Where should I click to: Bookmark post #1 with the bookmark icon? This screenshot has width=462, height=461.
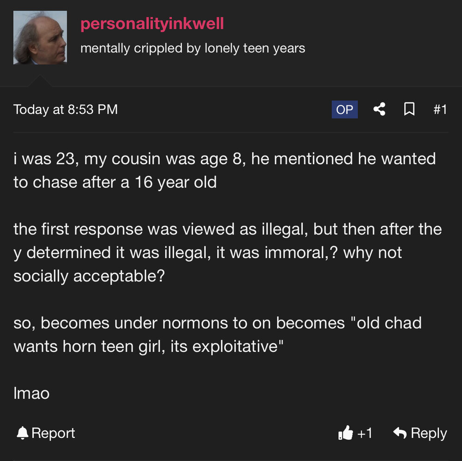point(409,109)
